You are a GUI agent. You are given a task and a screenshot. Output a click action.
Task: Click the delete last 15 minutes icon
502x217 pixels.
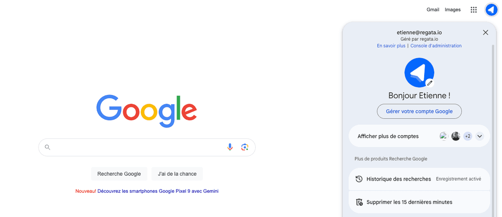tap(359, 202)
